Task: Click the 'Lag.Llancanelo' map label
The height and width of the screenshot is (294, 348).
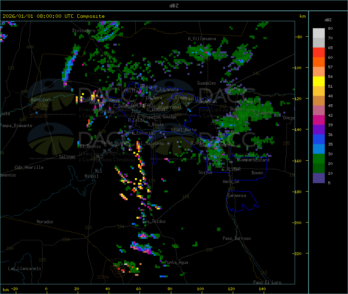Action: (24, 269)
